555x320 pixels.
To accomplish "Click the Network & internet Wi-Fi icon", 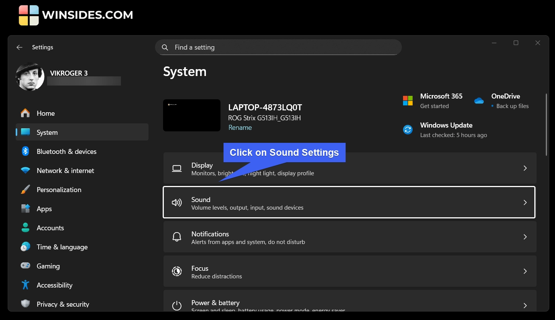I will tap(25, 171).
